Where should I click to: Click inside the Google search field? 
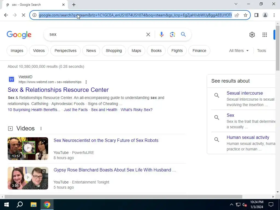tap(97, 34)
